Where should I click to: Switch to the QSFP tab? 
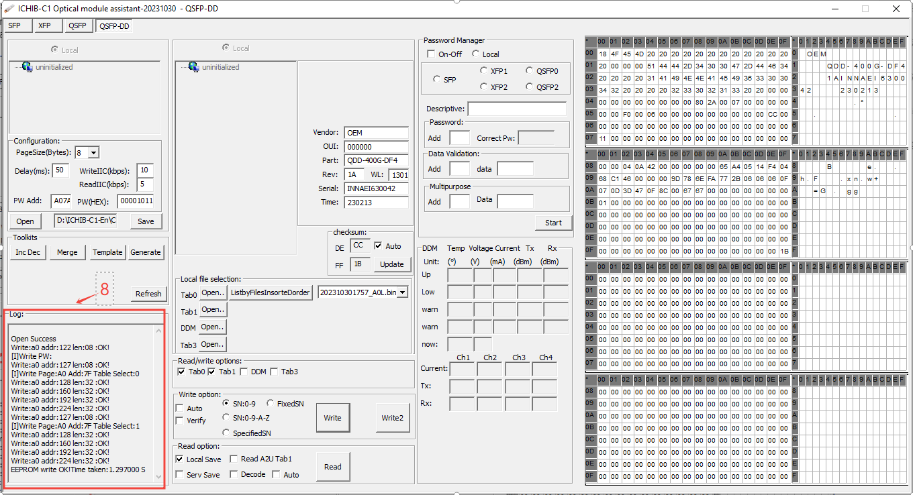[x=77, y=26]
